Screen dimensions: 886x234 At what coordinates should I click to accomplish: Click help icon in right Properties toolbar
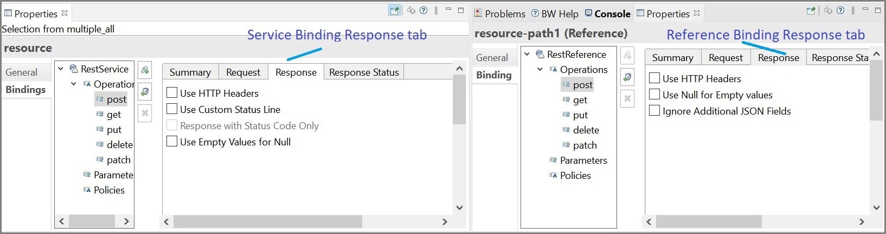[x=840, y=10]
